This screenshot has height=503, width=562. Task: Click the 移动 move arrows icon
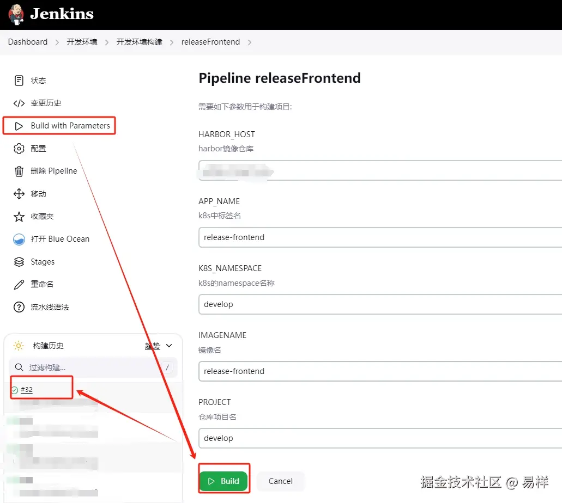click(19, 194)
